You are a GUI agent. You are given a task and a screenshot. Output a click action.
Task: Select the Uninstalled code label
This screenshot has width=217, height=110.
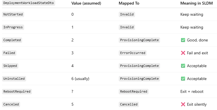(14, 79)
